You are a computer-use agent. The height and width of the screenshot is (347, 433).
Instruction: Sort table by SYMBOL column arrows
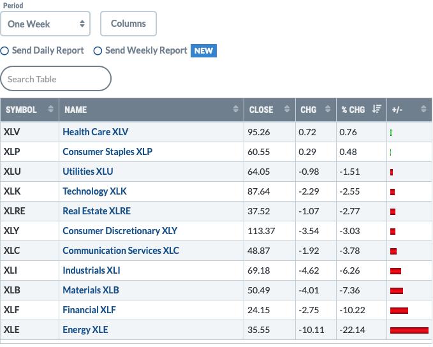point(50,109)
